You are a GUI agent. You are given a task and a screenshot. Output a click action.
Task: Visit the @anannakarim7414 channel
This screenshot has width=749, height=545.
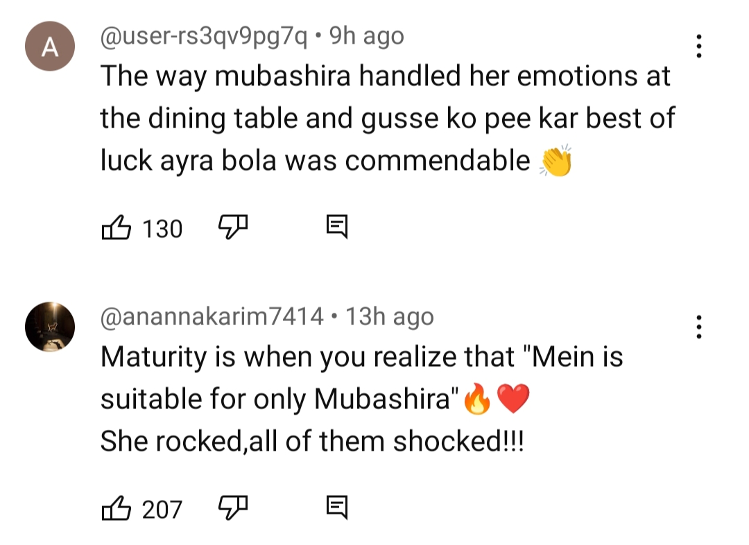coord(212,318)
